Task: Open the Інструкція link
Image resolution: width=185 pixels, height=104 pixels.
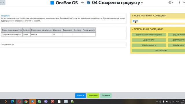Action: pos(5,16)
